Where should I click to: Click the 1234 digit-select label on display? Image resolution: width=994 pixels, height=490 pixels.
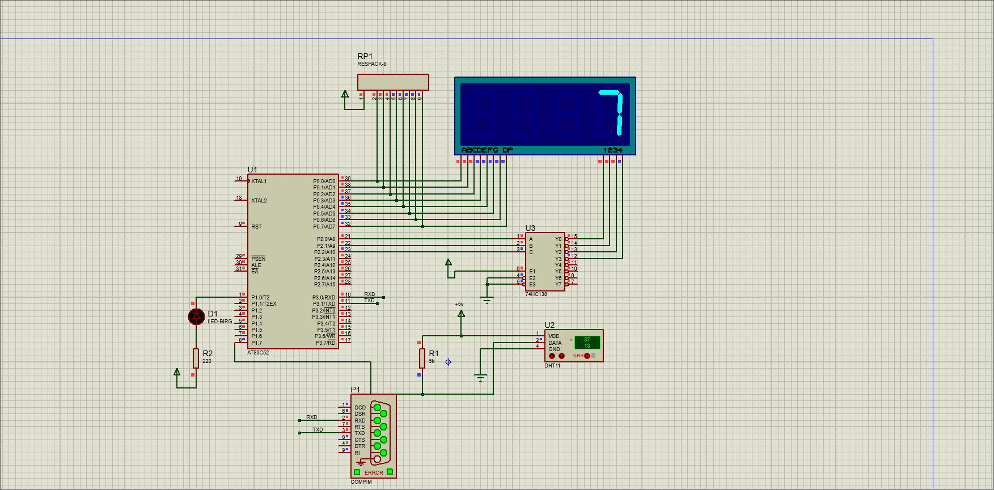[x=613, y=150]
